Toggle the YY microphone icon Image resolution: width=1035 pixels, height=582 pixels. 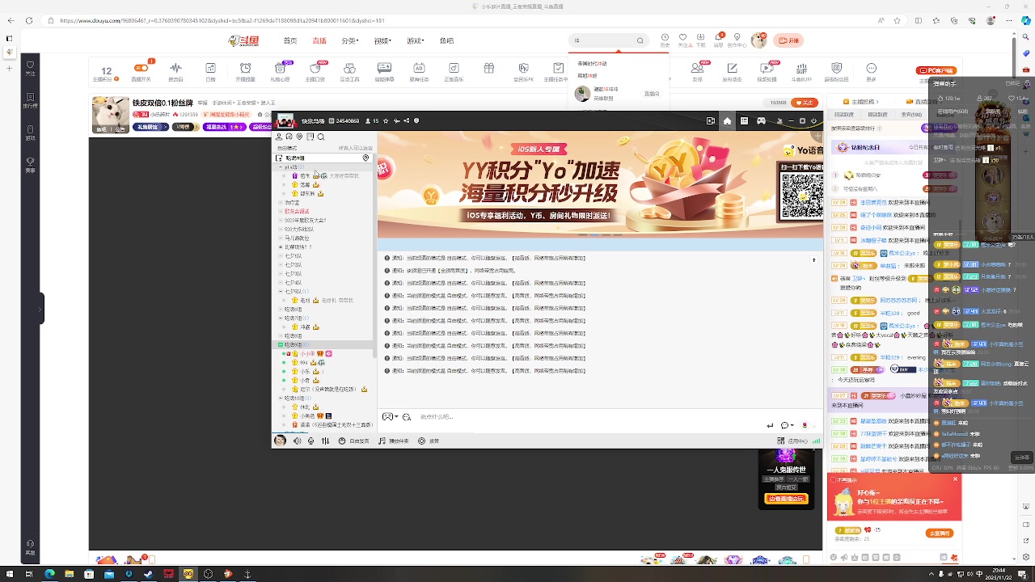coord(311,441)
